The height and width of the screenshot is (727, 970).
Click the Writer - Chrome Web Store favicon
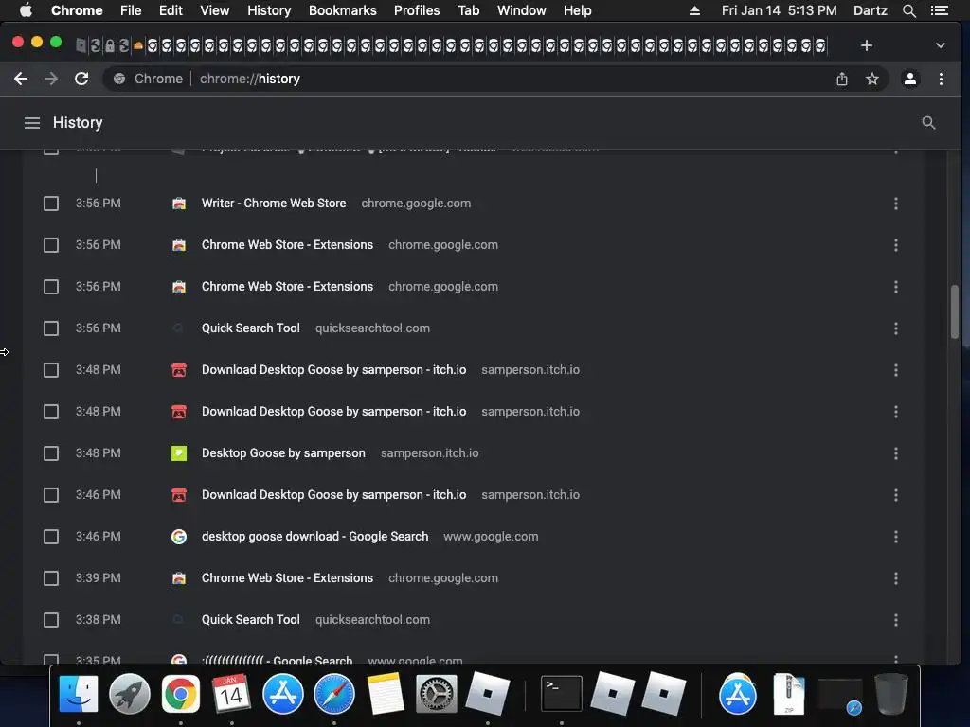click(179, 204)
